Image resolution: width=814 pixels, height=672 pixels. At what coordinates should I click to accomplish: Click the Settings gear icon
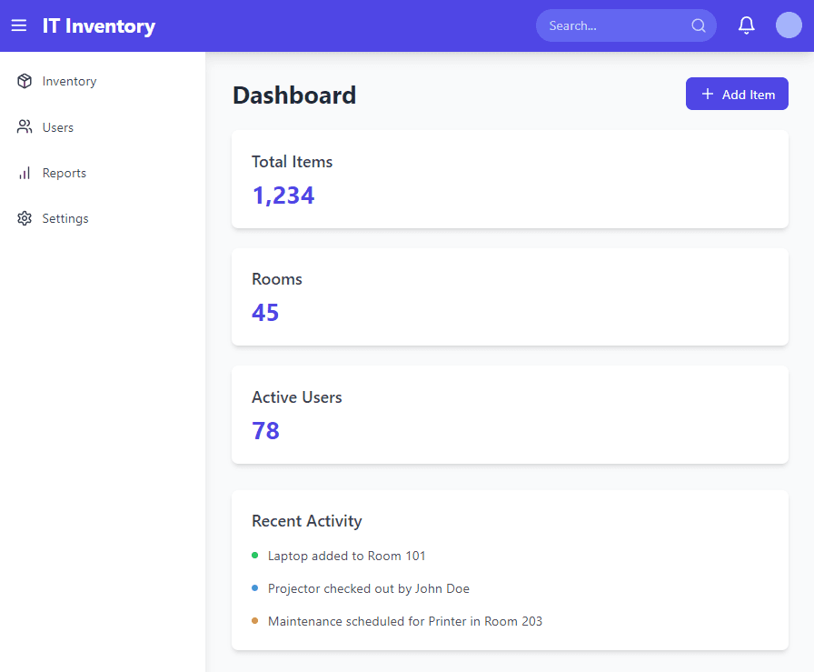tap(25, 218)
